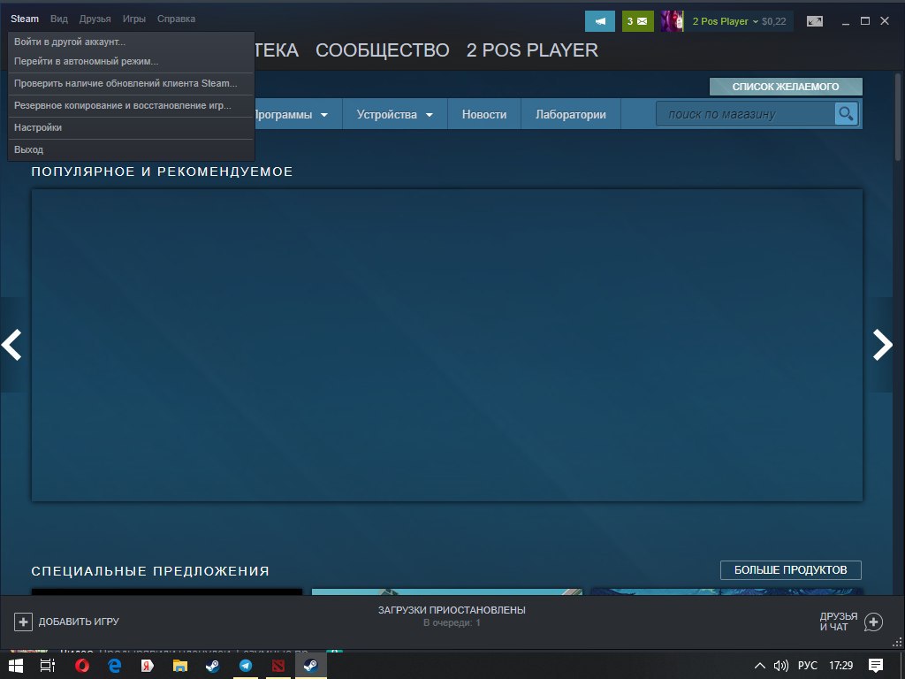Open the volume speaker tray icon
The image size is (905, 679).
[781, 666]
